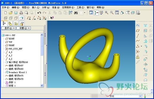The height and width of the screenshot is (99, 154).
Task: Toggle Wireframe display mode
Action: point(6,18)
